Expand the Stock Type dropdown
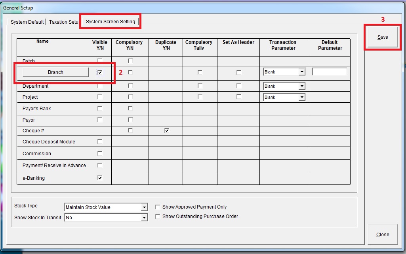406x254 pixels. (144, 207)
